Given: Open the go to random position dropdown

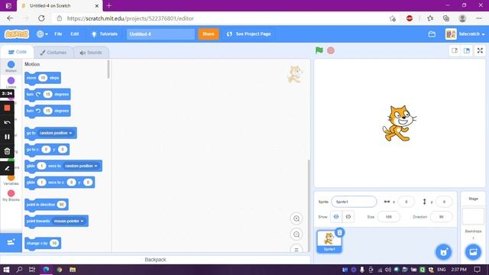Looking at the screenshot, I should click(56, 133).
